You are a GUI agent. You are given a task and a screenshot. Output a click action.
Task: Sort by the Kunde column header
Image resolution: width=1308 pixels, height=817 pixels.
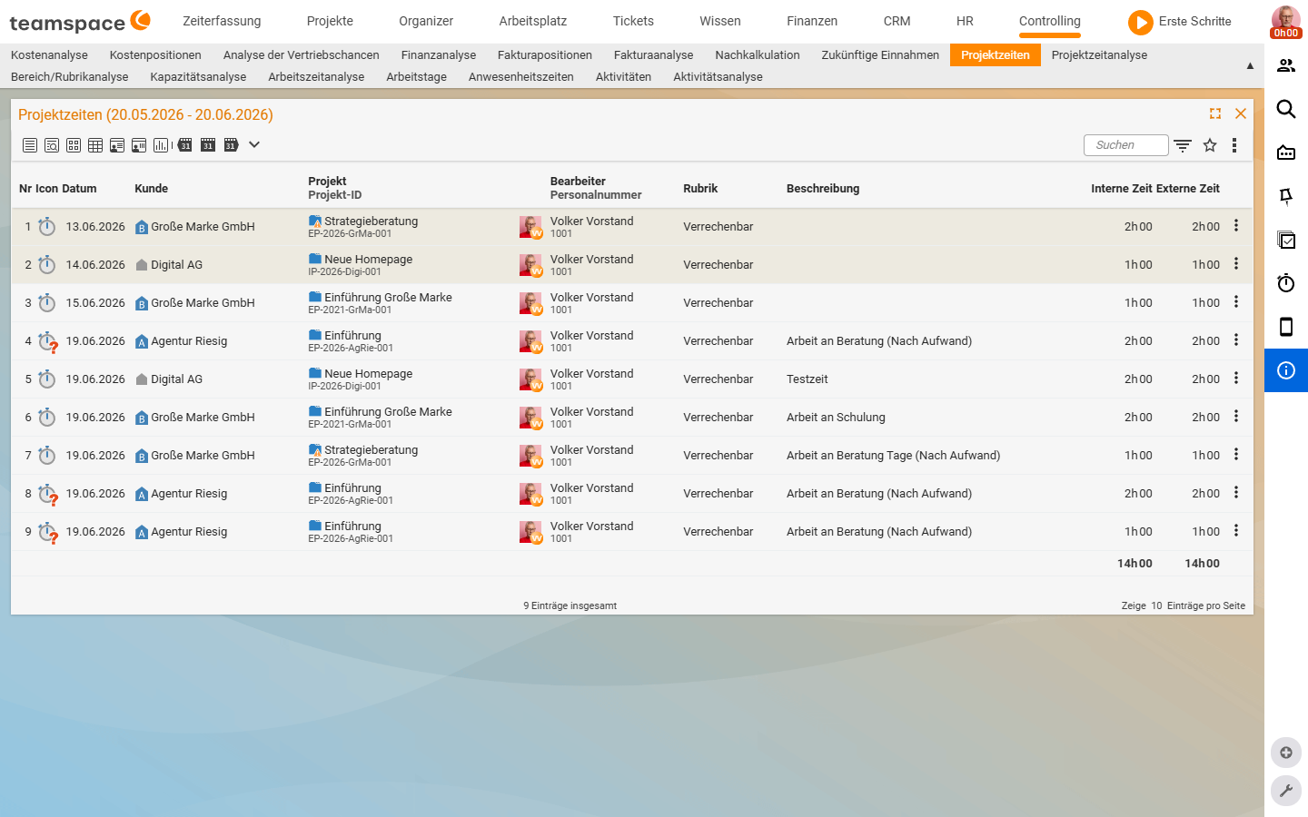click(151, 189)
